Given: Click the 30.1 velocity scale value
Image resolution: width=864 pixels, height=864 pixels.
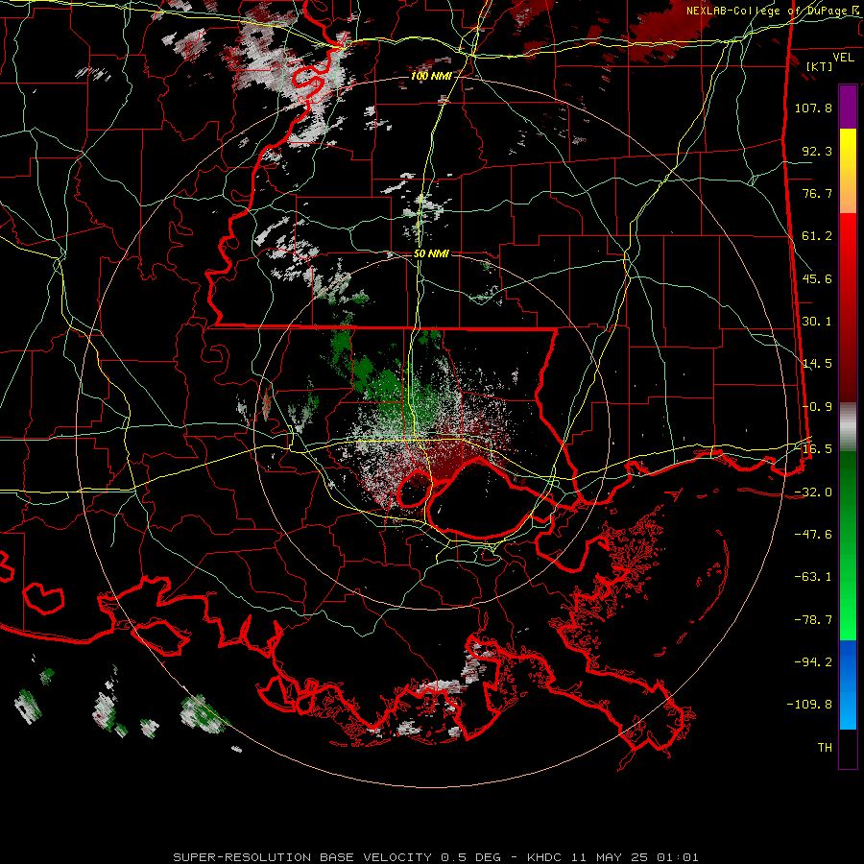Looking at the screenshot, I should 817,322.
